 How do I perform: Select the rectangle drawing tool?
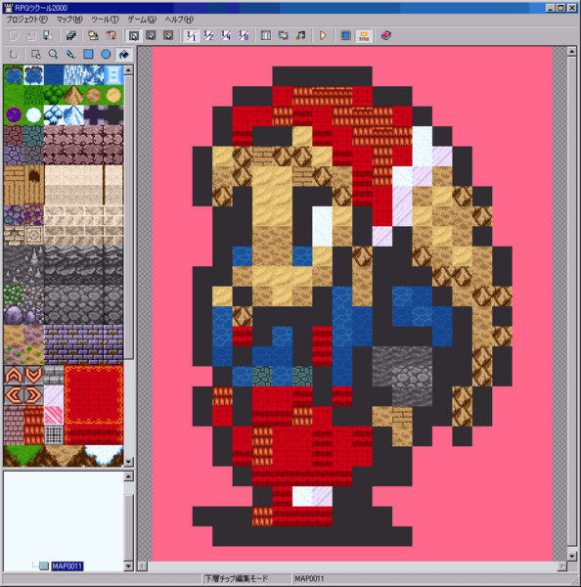point(88,55)
